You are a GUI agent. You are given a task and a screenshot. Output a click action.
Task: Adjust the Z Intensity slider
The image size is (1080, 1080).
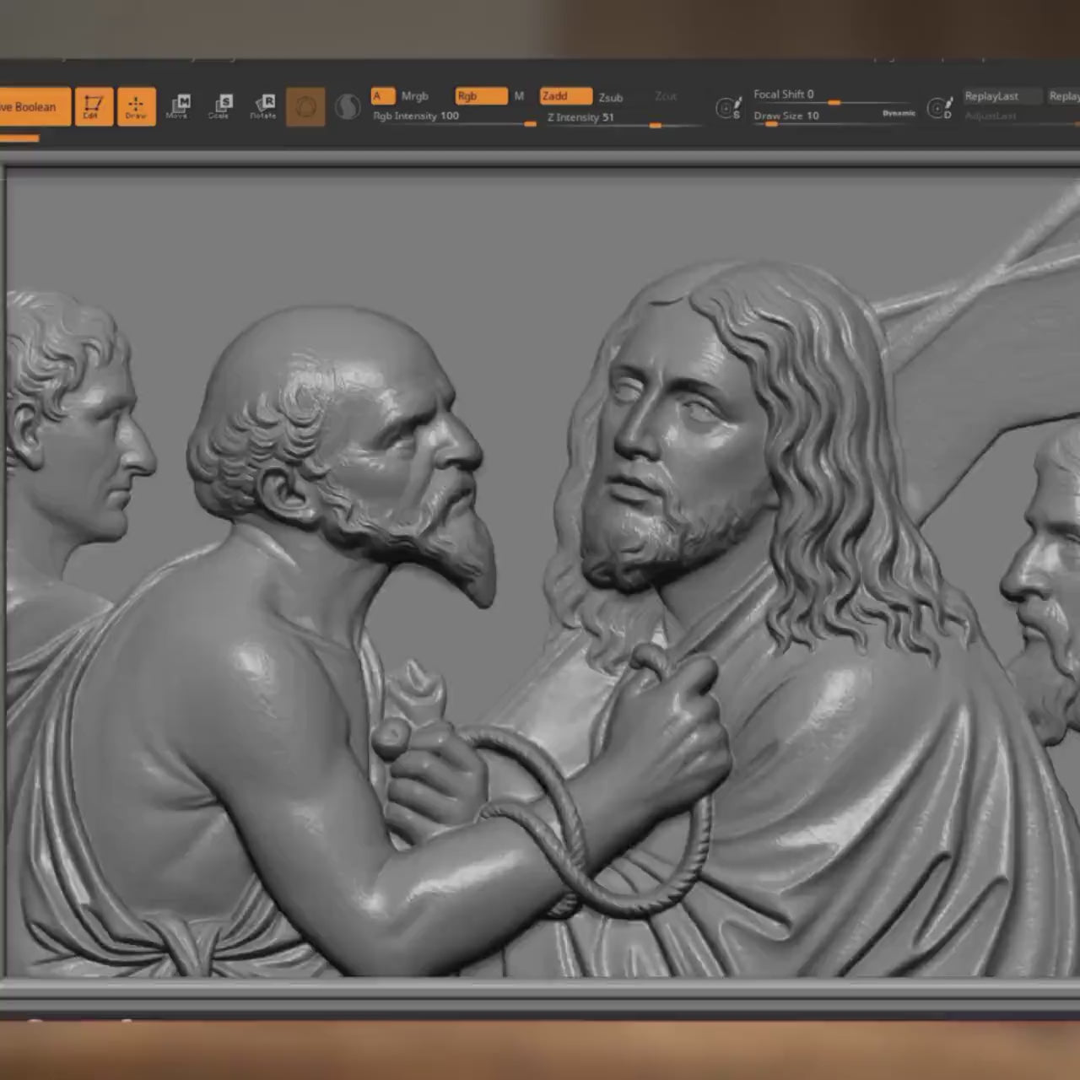(x=624, y=119)
